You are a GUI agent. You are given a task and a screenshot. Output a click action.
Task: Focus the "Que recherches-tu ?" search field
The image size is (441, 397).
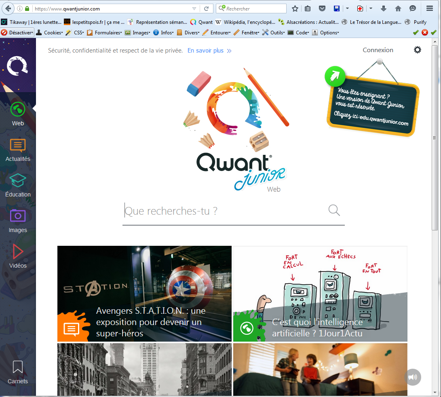(224, 211)
